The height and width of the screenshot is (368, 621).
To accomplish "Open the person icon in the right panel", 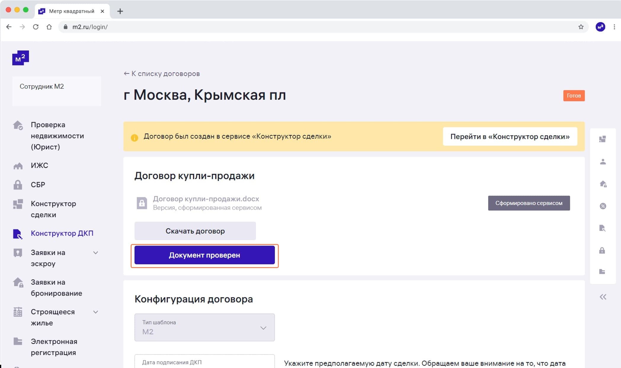I will (603, 162).
